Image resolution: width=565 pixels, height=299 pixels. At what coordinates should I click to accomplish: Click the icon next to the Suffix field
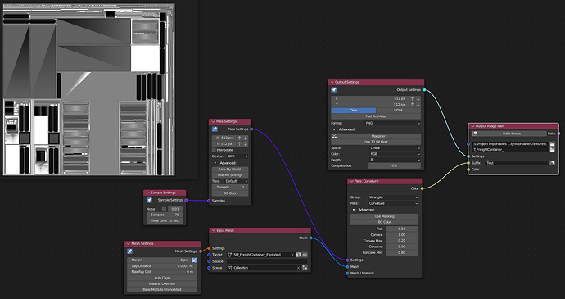pyautogui.click(x=552, y=163)
